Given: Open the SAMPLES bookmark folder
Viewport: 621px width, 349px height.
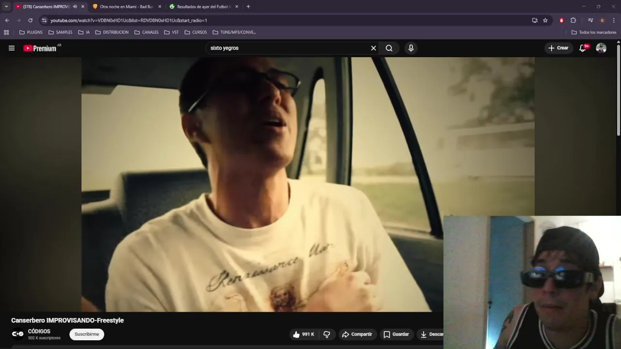Looking at the screenshot, I should coord(61,32).
